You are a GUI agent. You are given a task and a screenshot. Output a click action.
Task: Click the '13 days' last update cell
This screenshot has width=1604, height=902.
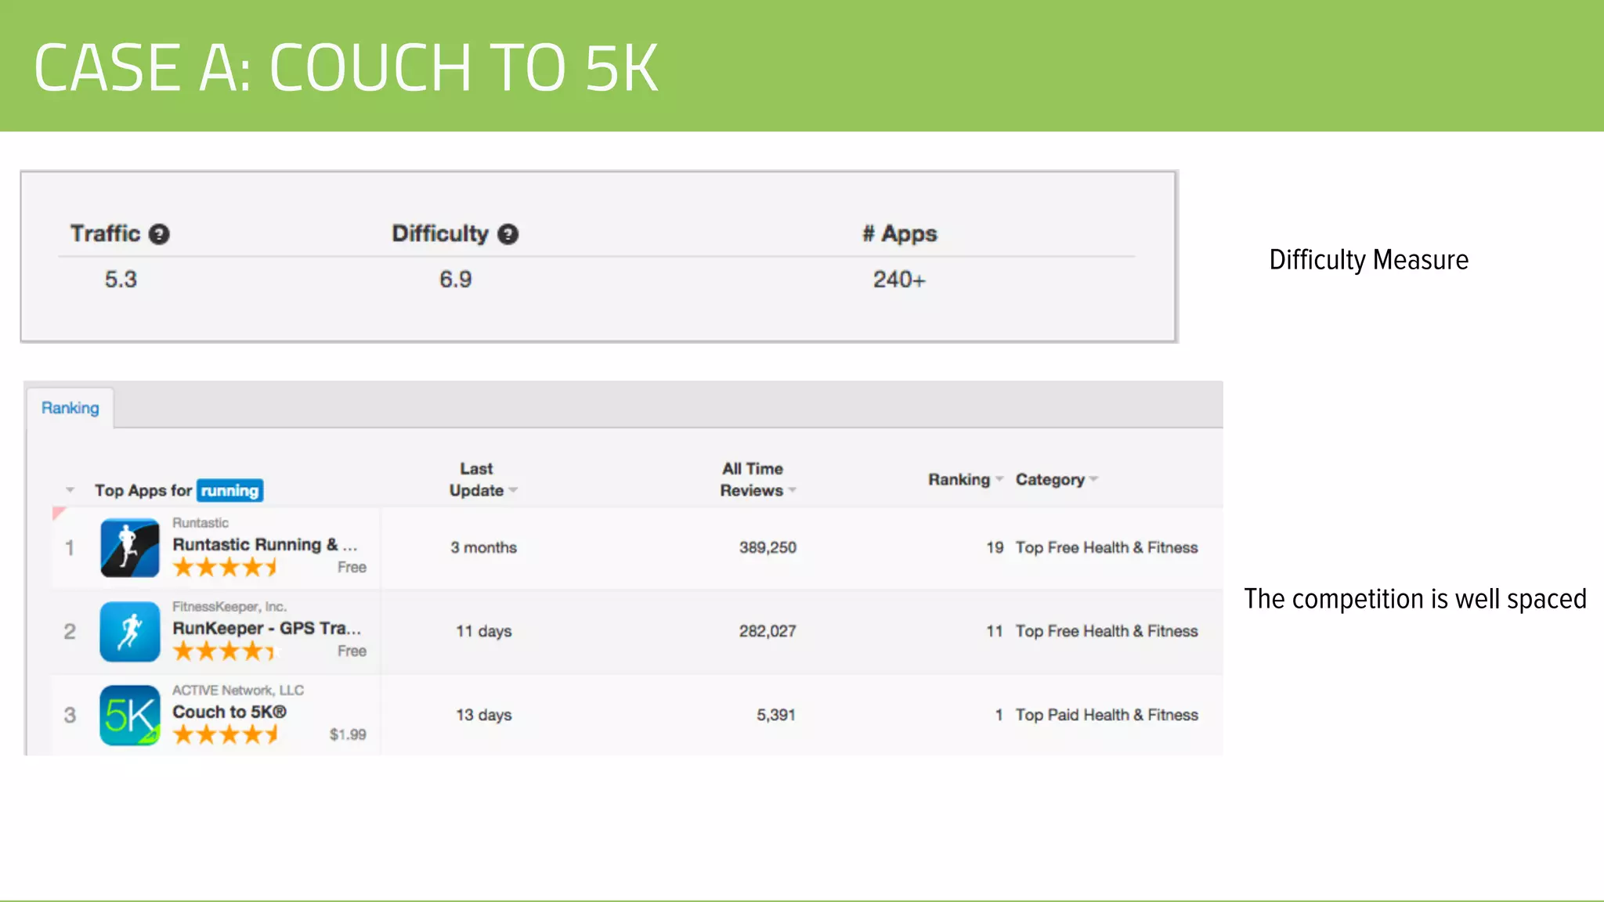pyautogui.click(x=484, y=715)
